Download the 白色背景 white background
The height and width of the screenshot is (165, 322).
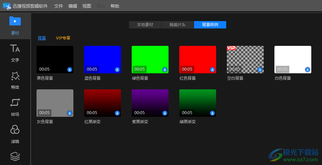click(307, 70)
